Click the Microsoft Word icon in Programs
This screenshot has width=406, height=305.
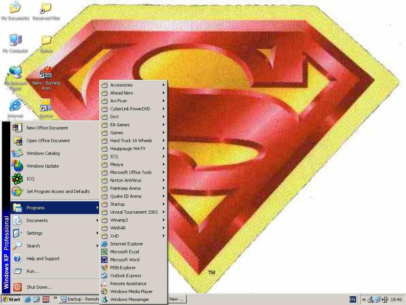coord(104,260)
